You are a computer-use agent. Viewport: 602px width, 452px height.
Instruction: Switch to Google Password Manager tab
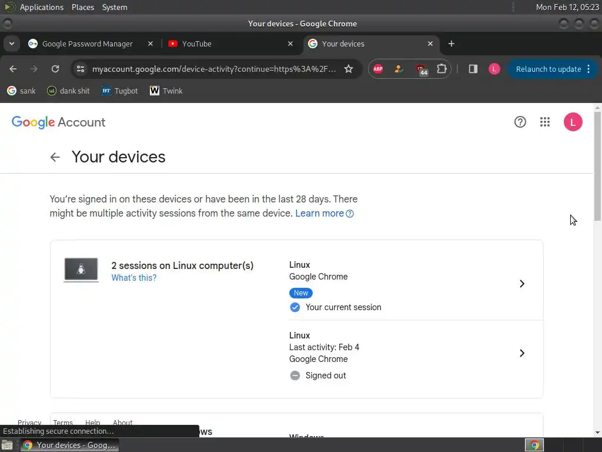coord(87,44)
